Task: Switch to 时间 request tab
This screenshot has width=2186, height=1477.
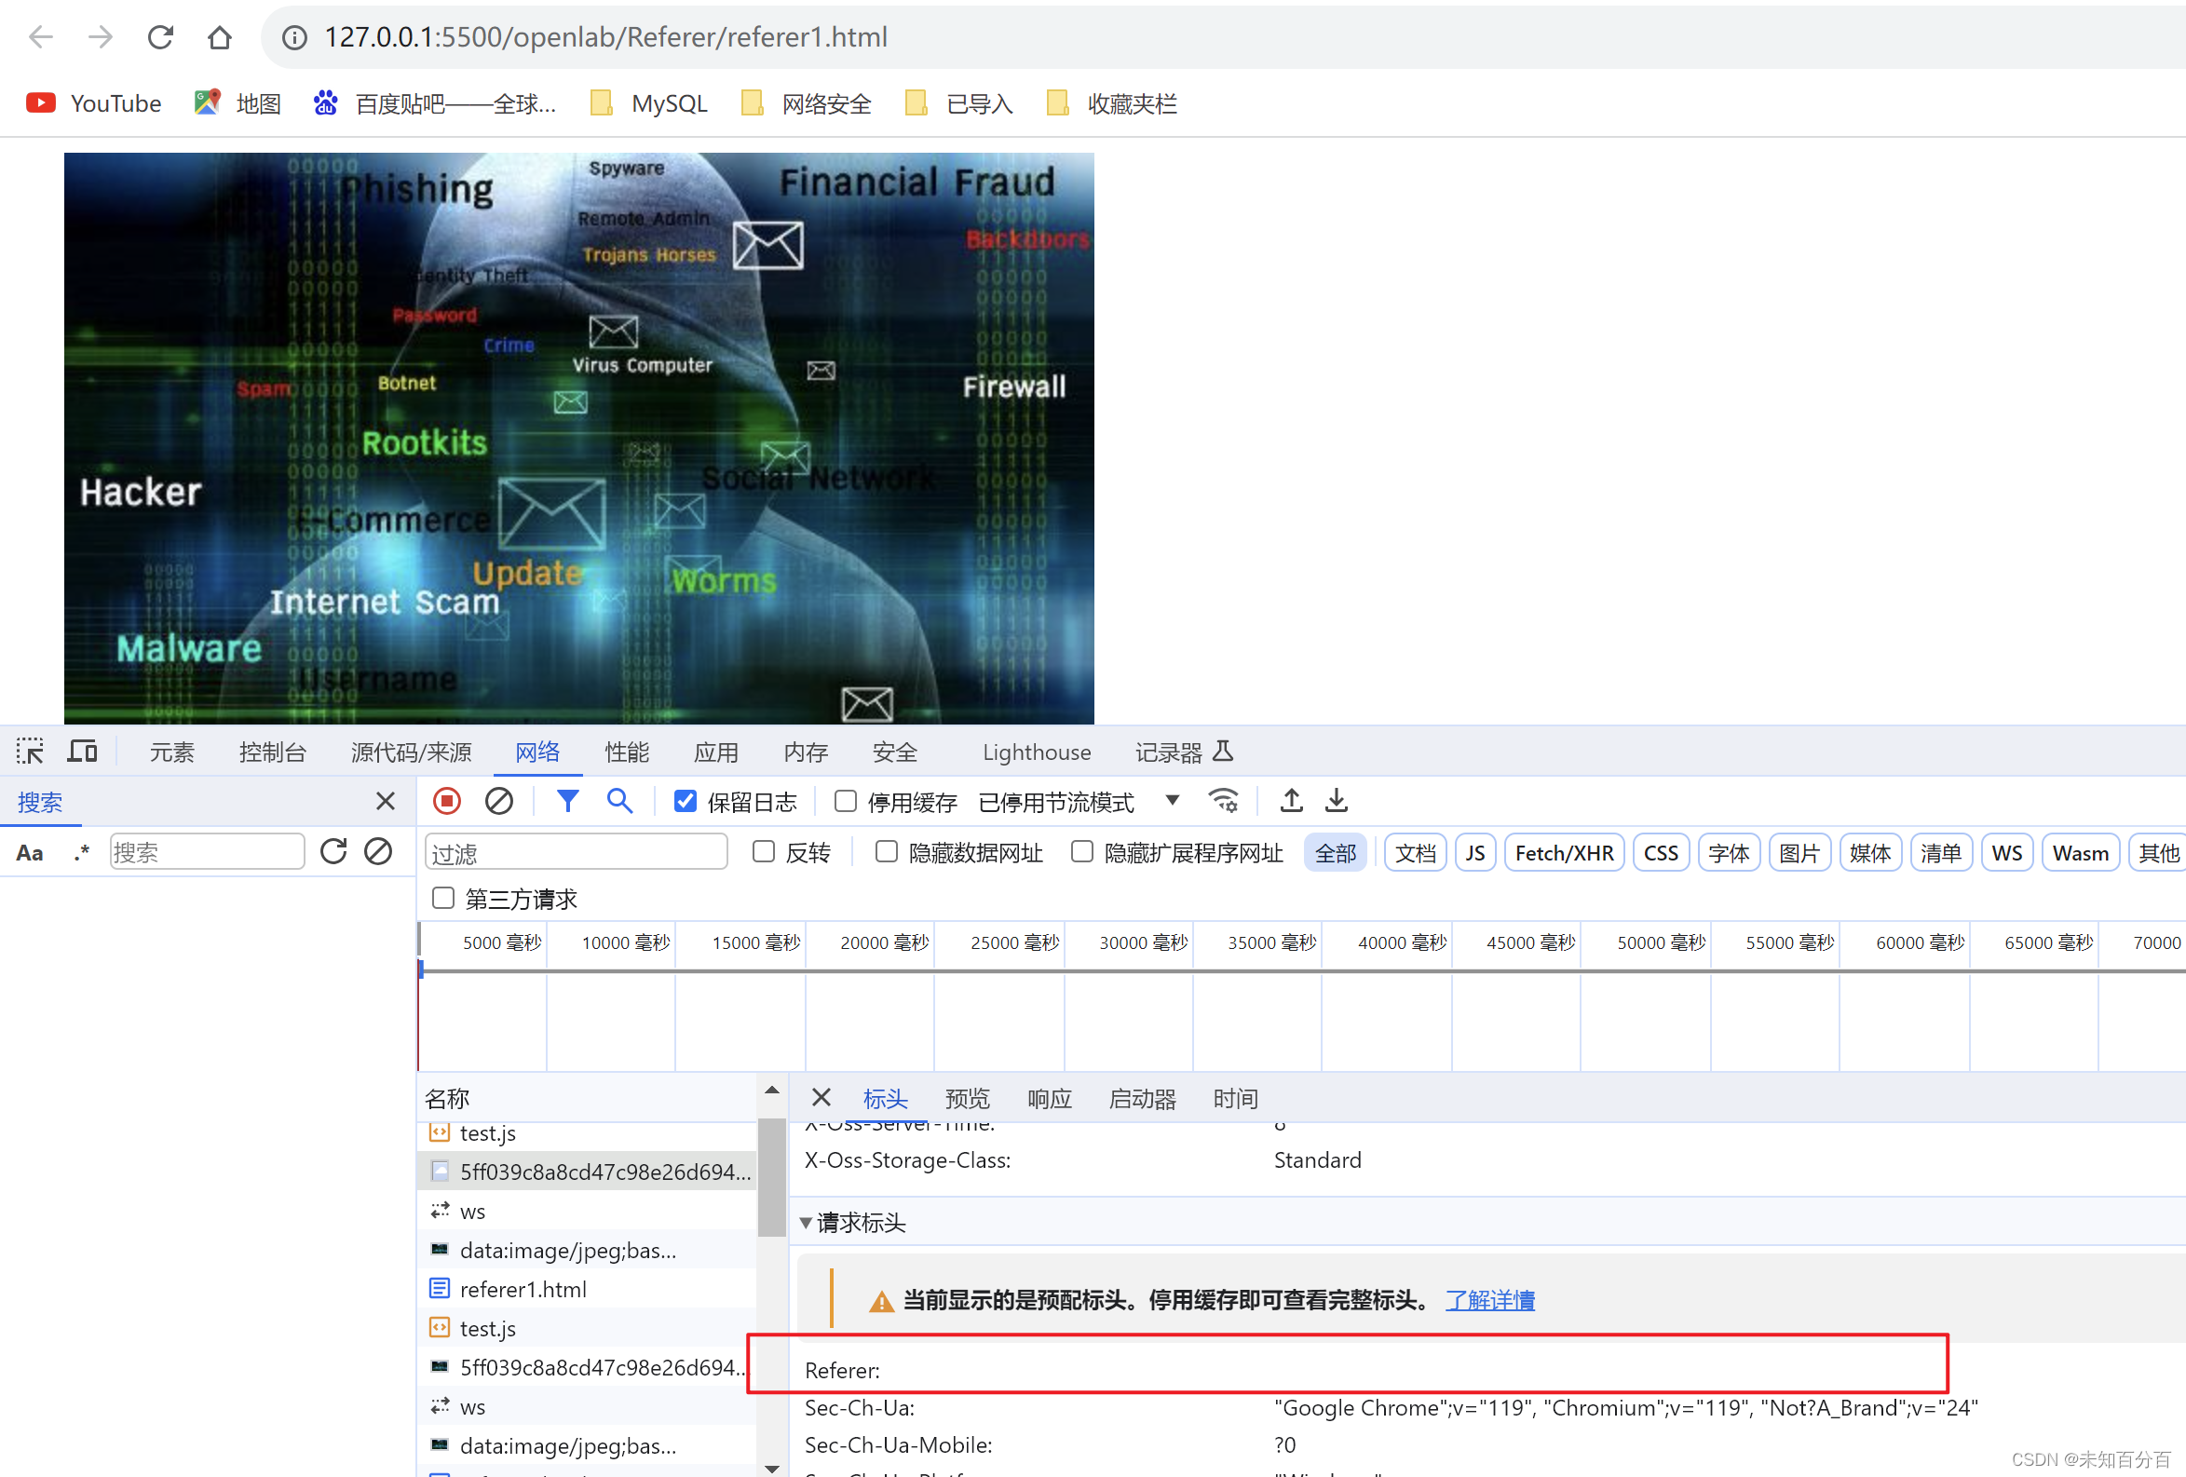Action: pyautogui.click(x=1235, y=1098)
